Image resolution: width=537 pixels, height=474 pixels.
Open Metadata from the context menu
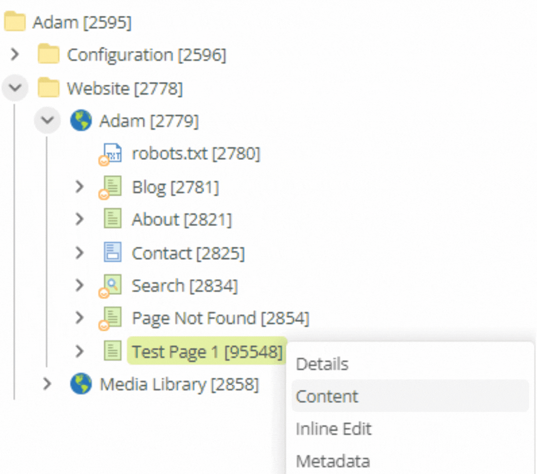[x=333, y=461]
